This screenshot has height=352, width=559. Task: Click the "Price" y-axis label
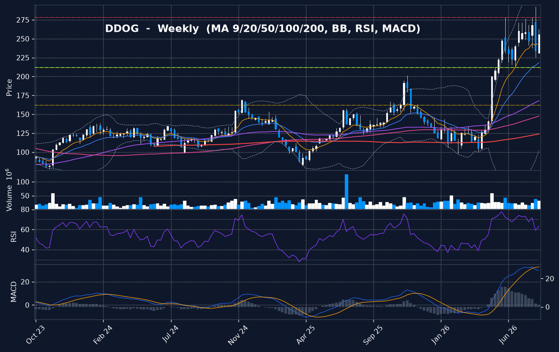pyautogui.click(x=9, y=87)
